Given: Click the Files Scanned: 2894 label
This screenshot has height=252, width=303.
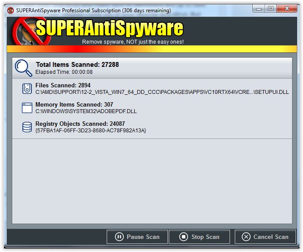Looking at the screenshot, I should tap(63, 85).
